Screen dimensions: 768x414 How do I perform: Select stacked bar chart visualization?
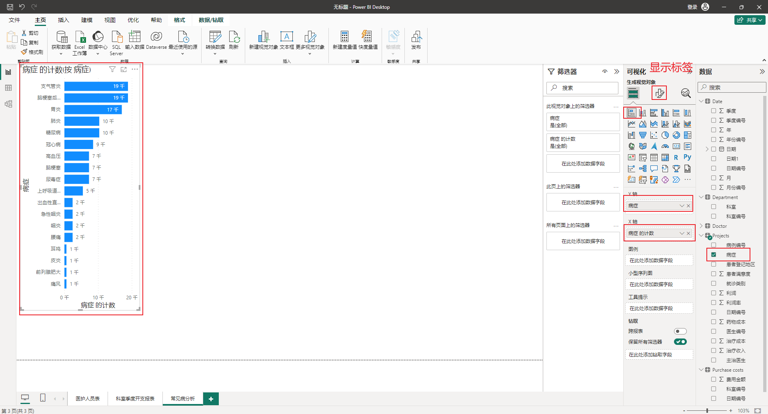point(631,113)
